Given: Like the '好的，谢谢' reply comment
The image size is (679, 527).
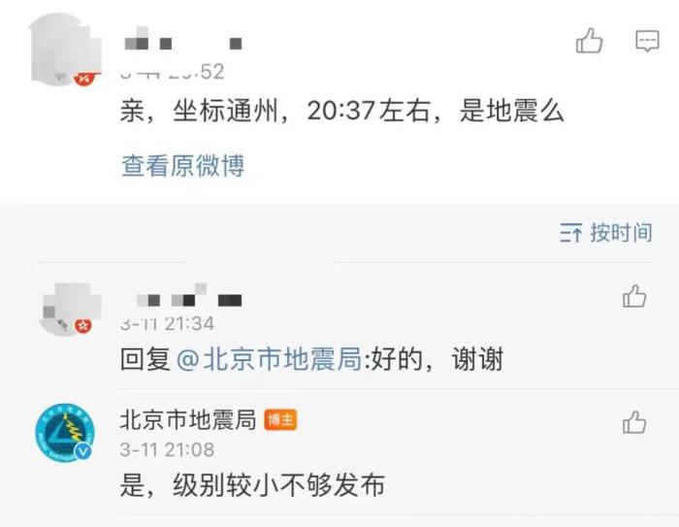Looking at the screenshot, I should tap(634, 296).
